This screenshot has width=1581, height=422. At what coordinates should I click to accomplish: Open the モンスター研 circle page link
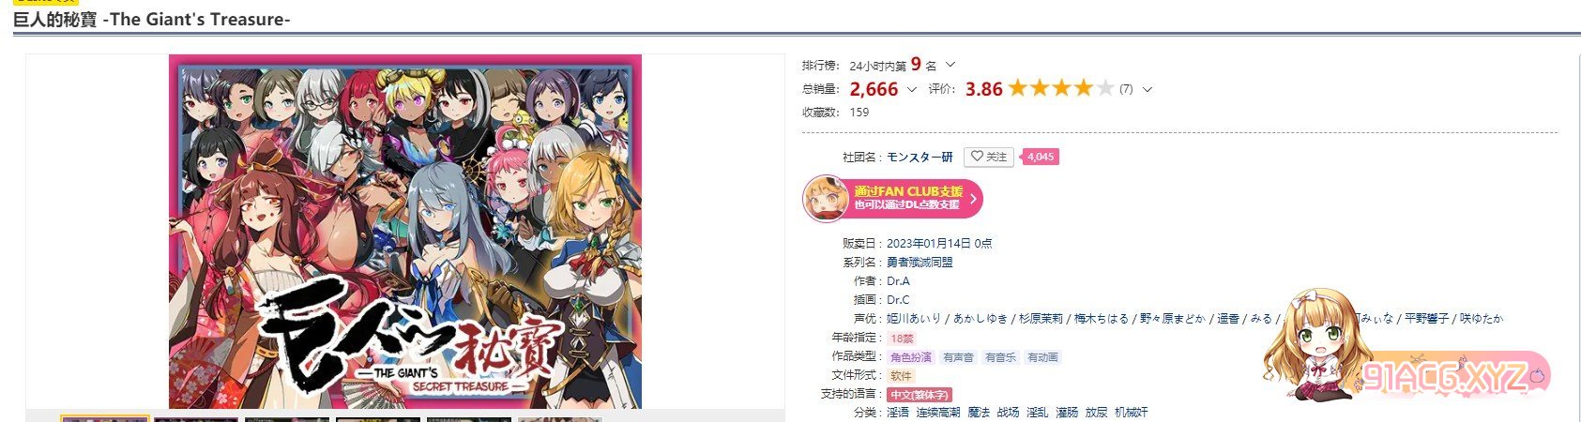pos(920,157)
